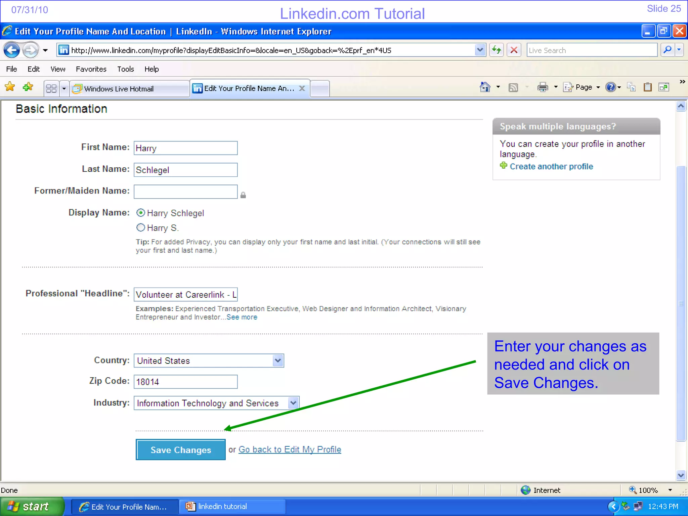Click the browser Forward arrow button
Viewport: 688px width, 516px height.
pos(31,50)
